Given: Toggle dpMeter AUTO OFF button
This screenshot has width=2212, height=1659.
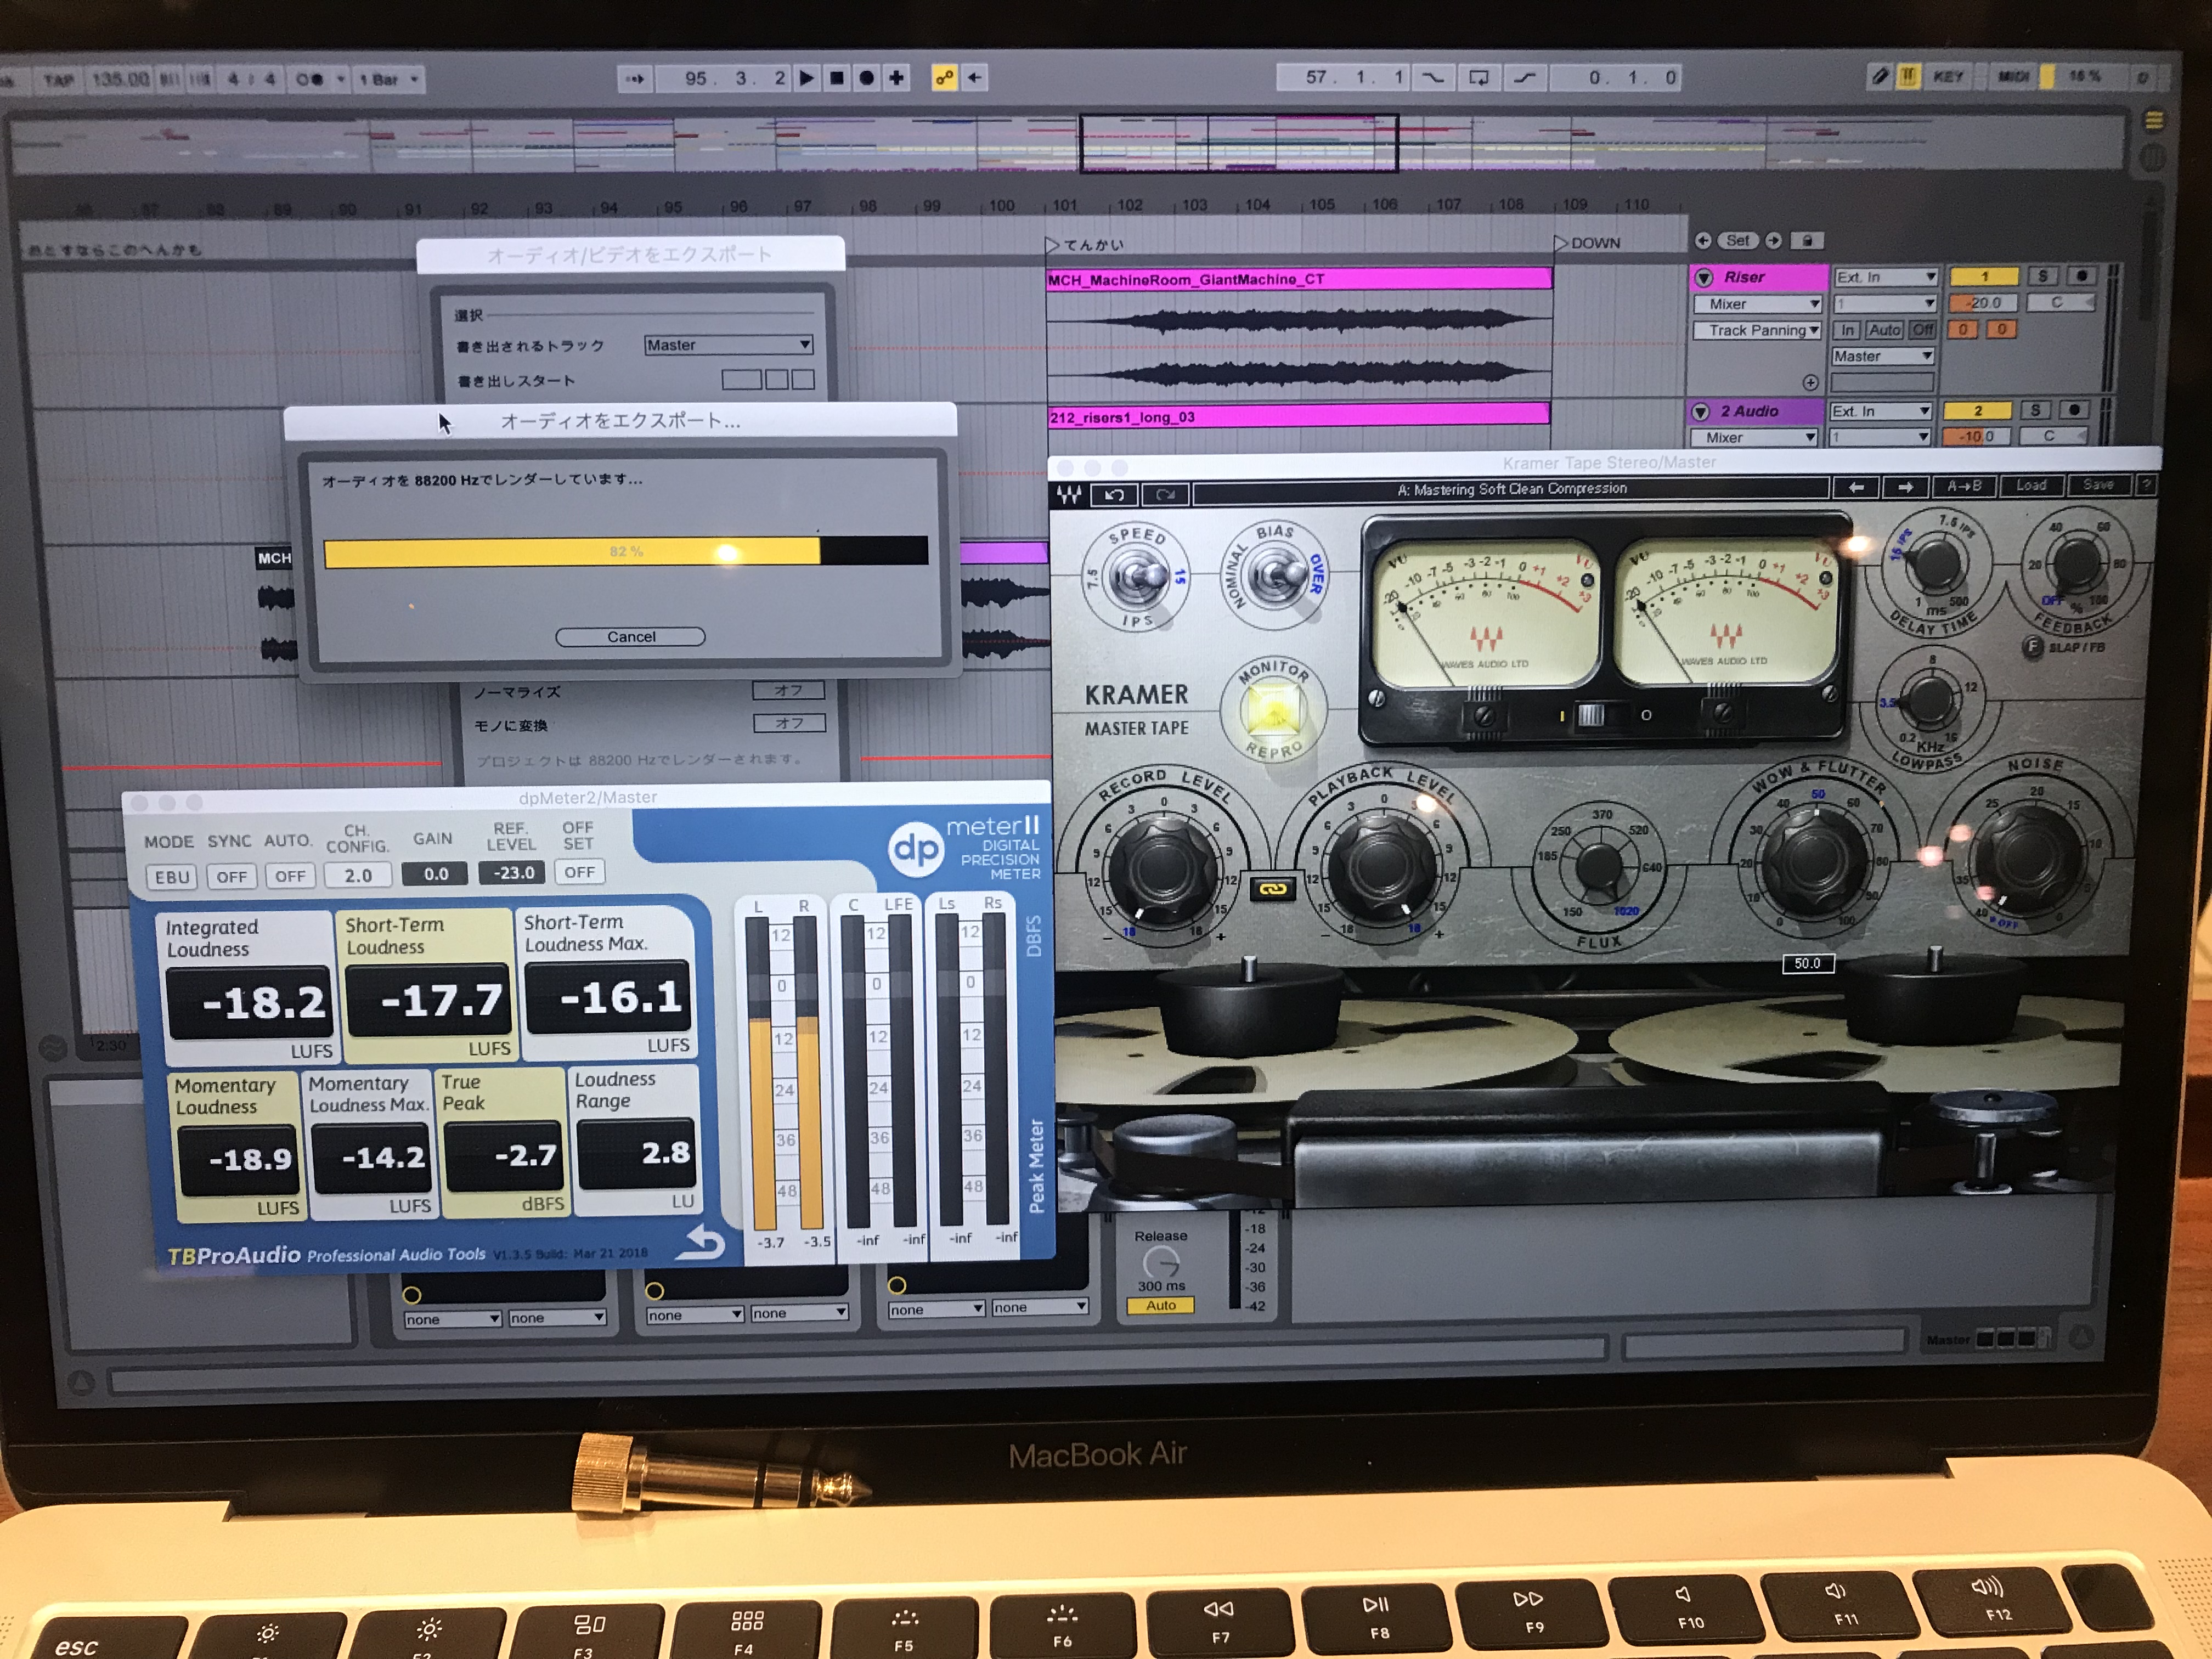Looking at the screenshot, I should click(x=291, y=876).
